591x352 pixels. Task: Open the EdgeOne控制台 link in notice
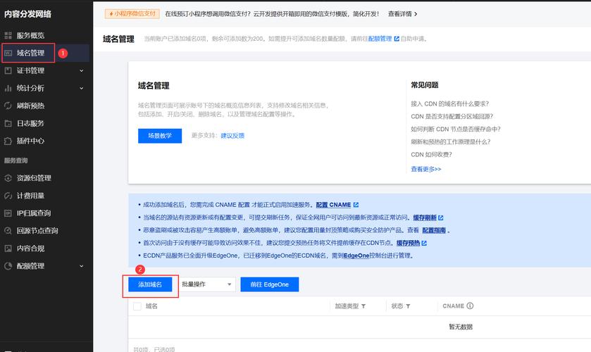click(356, 256)
